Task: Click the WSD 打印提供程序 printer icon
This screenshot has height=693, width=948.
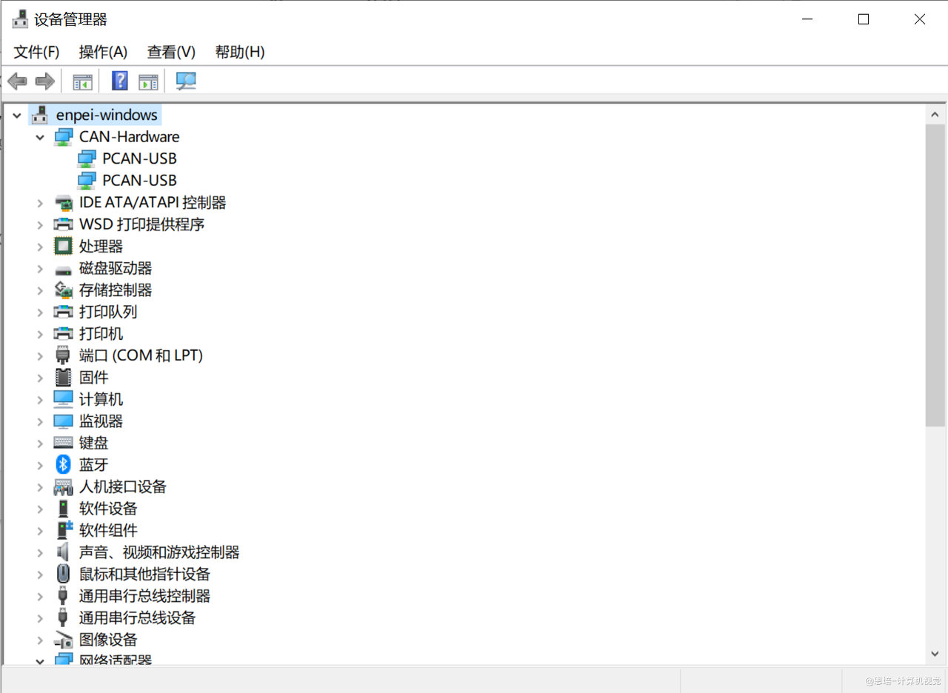Action: [x=64, y=224]
